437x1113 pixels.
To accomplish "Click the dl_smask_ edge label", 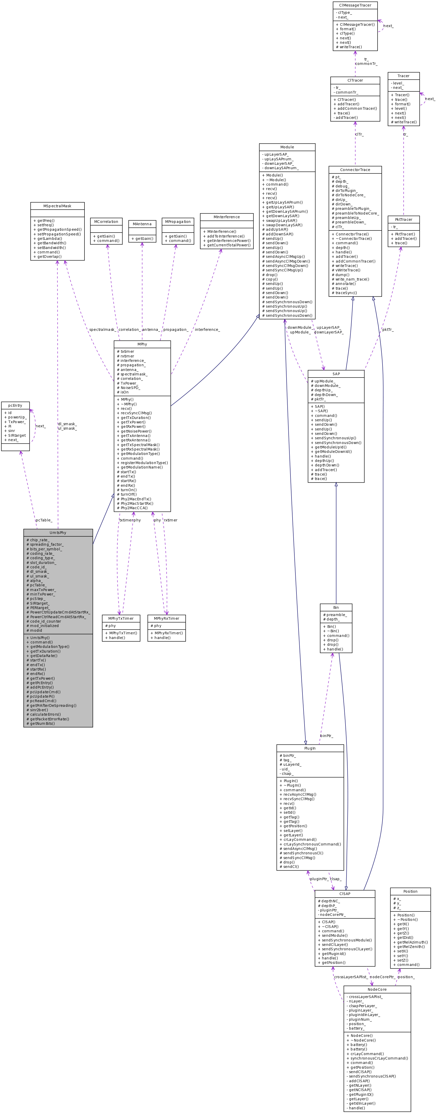I will tap(67, 424).
